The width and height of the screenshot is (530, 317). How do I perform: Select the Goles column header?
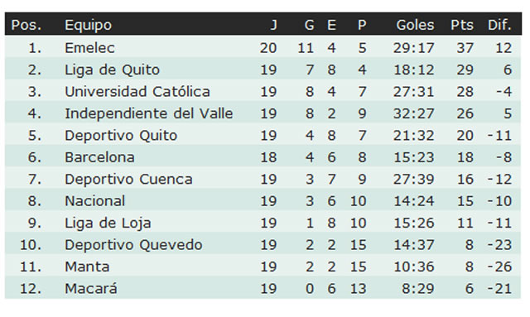click(415, 25)
